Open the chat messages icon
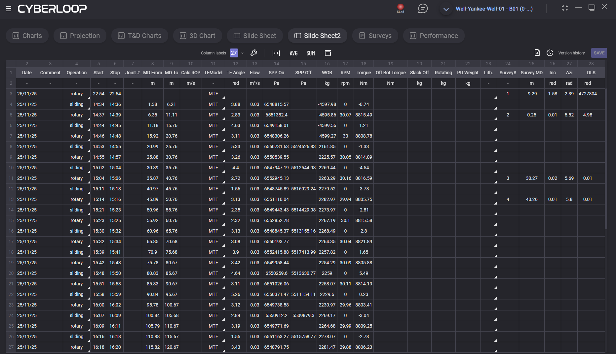Viewport: 616px width, 354px height. pos(423,9)
